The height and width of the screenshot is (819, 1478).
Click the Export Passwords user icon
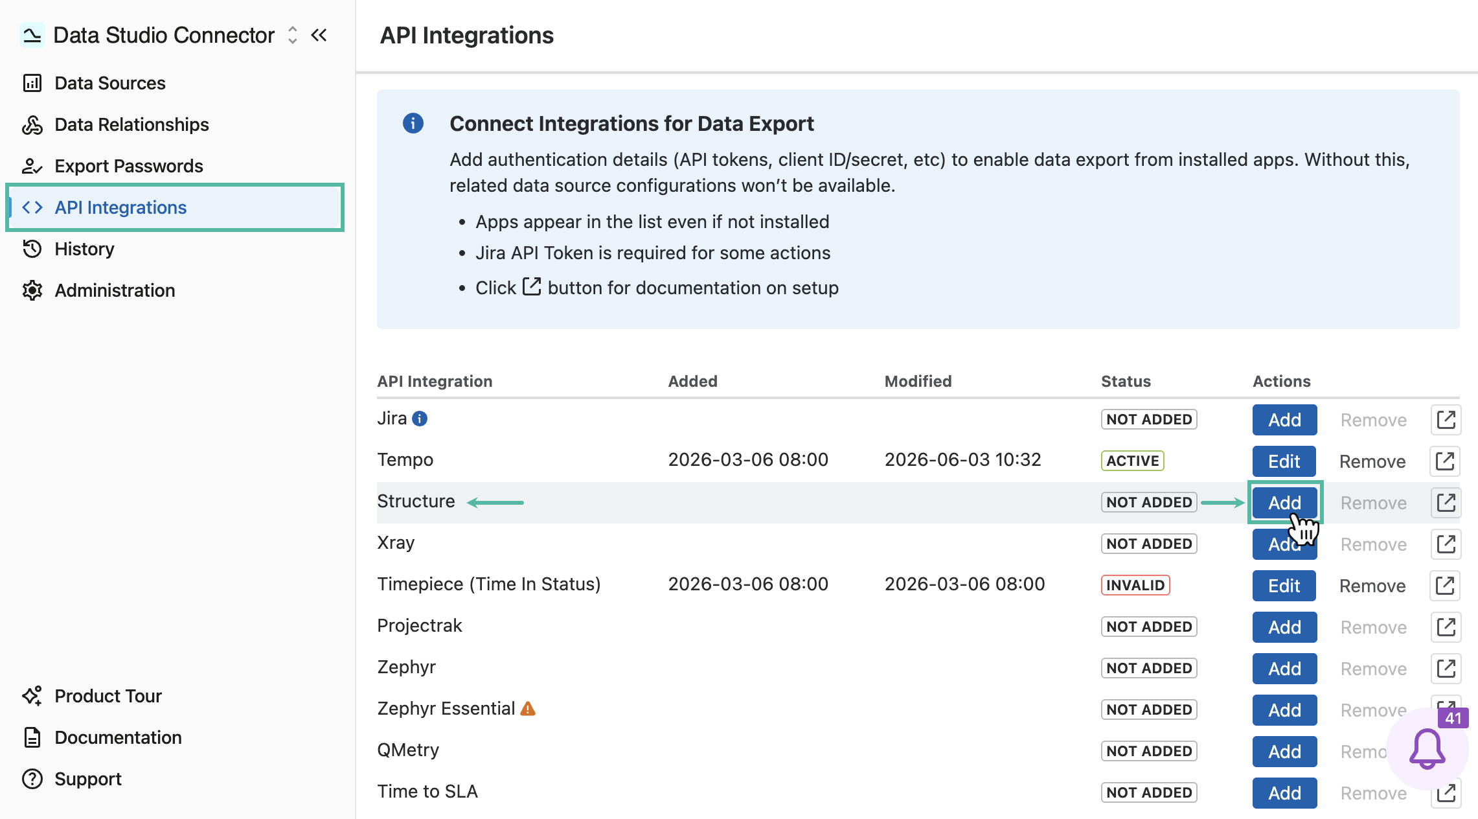[32, 166]
